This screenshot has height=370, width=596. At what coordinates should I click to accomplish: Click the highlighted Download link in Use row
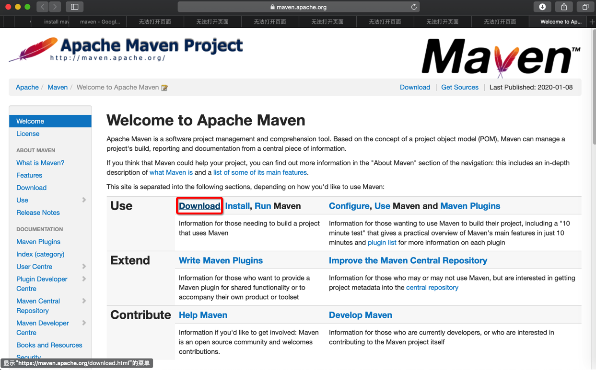[x=199, y=206]
